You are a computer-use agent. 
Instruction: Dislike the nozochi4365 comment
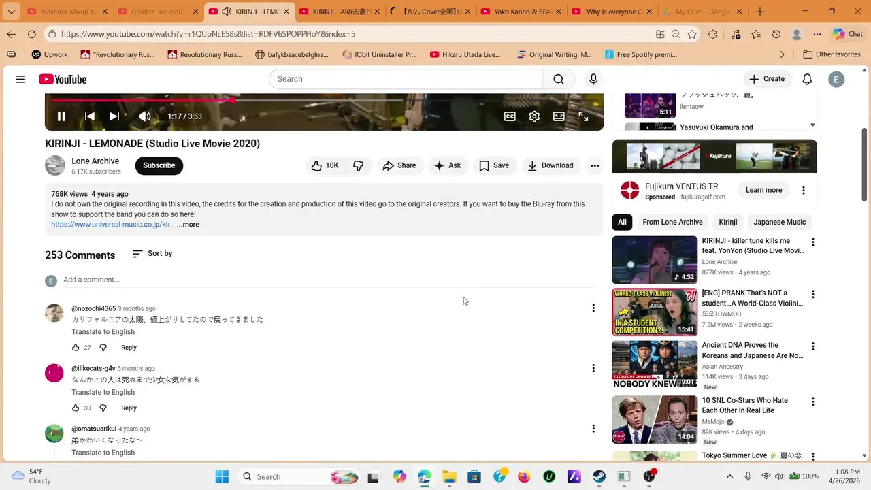pyautogui.click(x=103, y=348)
